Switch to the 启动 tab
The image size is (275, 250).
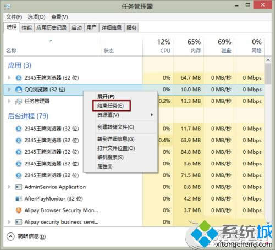point(76,28)
